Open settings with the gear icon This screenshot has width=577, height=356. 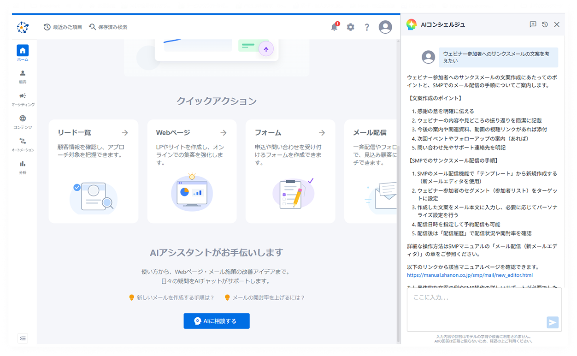pyautogui.click(x=350, y=27)
